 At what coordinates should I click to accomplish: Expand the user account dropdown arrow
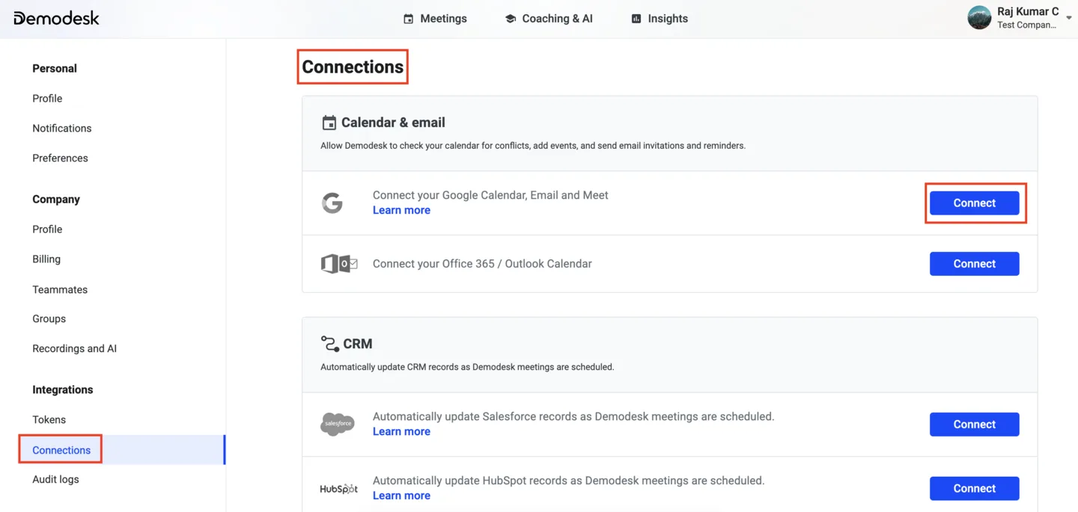pos(1068,18)
